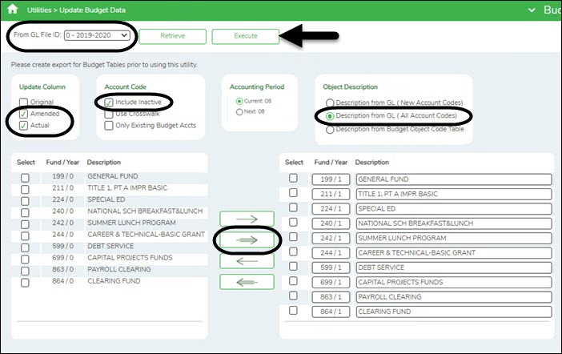Select the 864 / 1 Clearing Fund checkbox
Viewport: 562px width, 354px height.
click(x=294, y=311)
